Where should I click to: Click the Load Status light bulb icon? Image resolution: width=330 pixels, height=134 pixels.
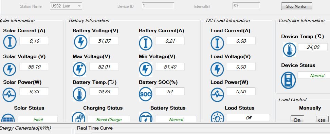coord(217,117)
